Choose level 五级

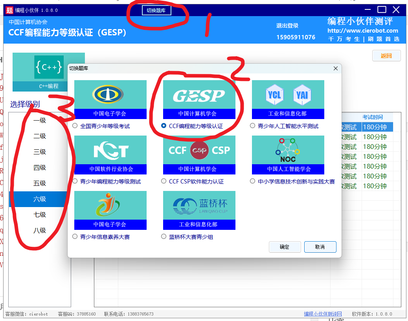coord(40,183)
